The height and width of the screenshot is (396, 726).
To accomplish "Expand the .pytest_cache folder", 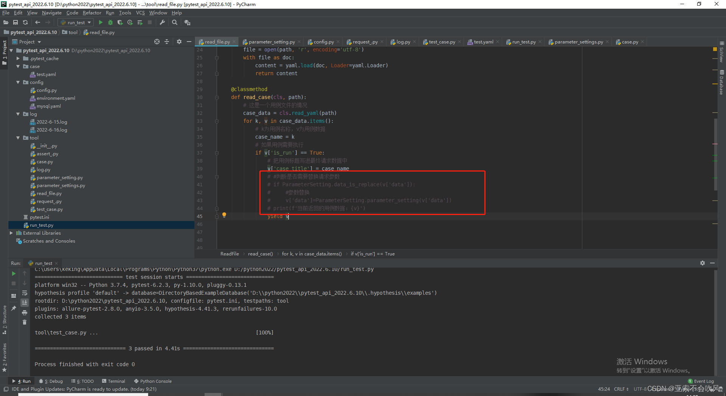I will pyautogui.click(x=18, y=59).
